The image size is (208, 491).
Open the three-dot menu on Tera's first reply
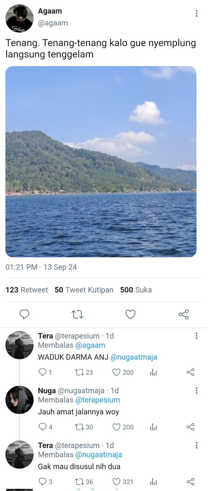[197, 336]
